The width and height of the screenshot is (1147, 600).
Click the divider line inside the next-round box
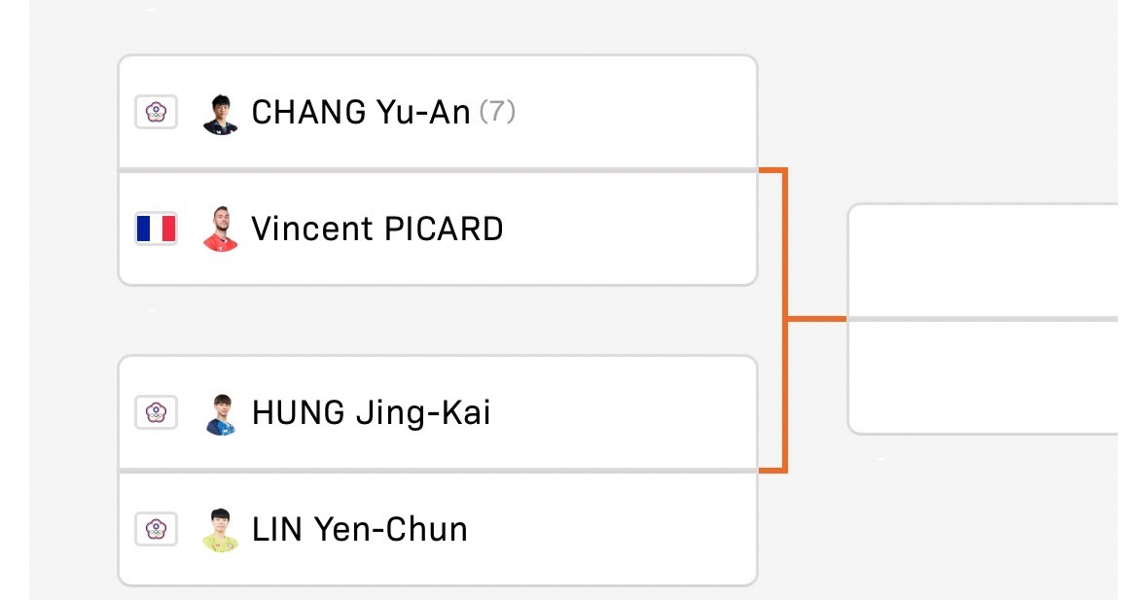(984, 319)
